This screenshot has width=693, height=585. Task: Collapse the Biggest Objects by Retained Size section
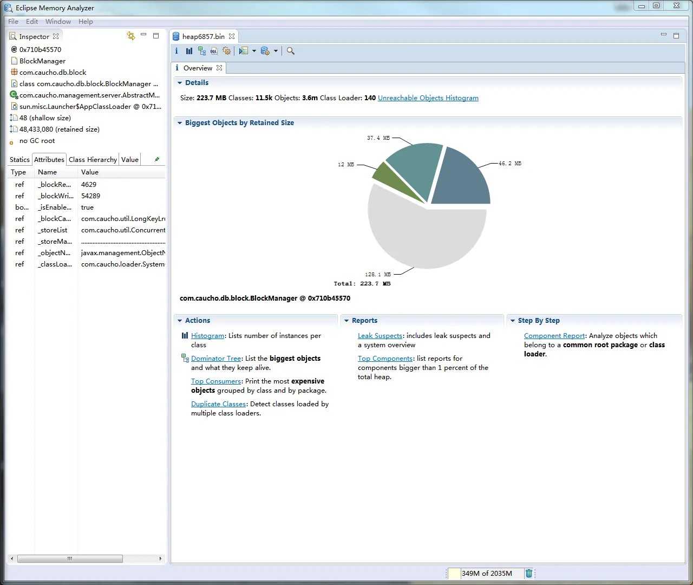(180, 123)
